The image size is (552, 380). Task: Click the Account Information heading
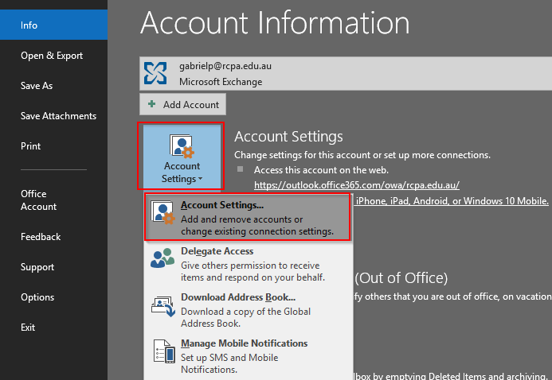tap(275, 23)
